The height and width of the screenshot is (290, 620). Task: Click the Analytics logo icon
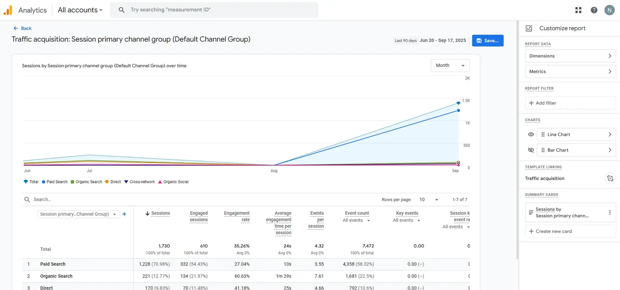tap(8, 10)
